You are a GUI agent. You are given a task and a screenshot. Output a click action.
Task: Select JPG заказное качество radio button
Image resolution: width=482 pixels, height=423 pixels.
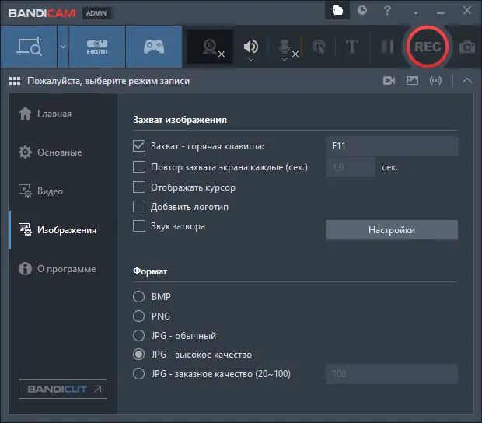(x=138, y=374)
